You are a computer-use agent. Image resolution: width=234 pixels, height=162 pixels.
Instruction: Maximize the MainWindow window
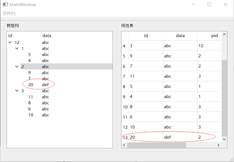(209, 4)
